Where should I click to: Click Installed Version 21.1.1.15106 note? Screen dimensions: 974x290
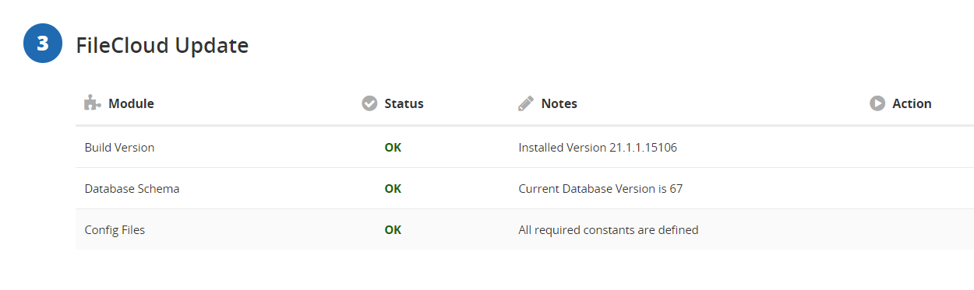598,147
